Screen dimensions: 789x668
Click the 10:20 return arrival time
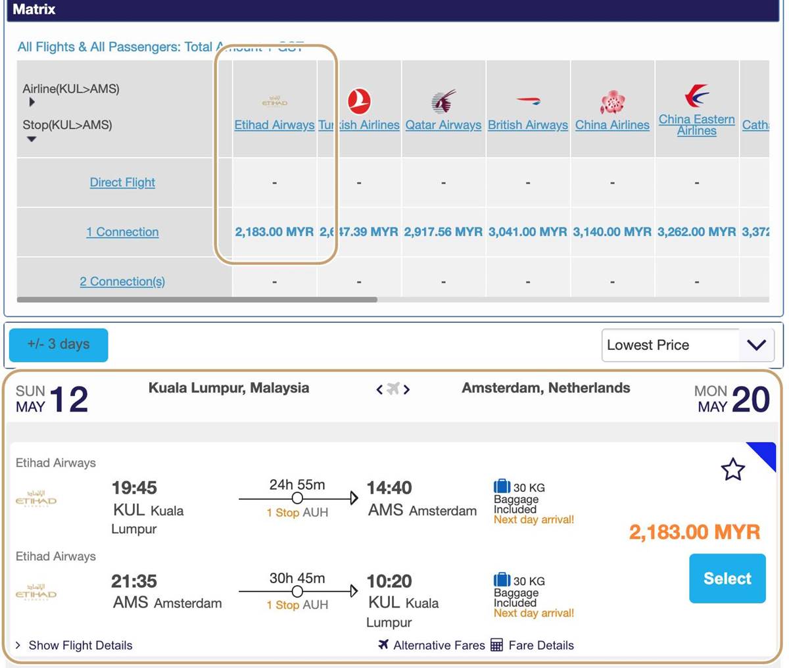click(389, 581)
